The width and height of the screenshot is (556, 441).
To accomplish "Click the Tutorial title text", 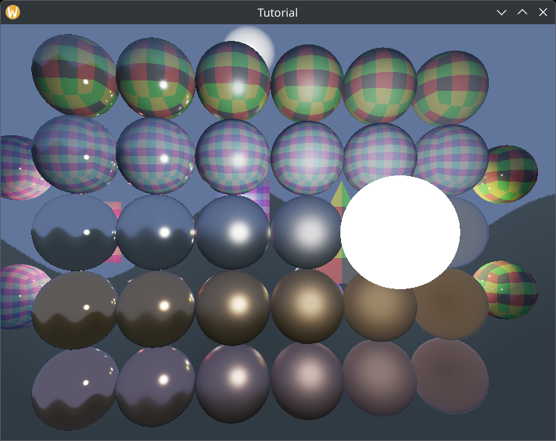I will [x=277, y=12].
